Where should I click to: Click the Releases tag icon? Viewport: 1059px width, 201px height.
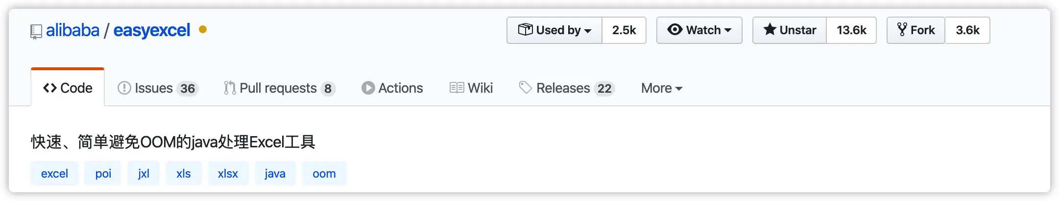(525, 88)
